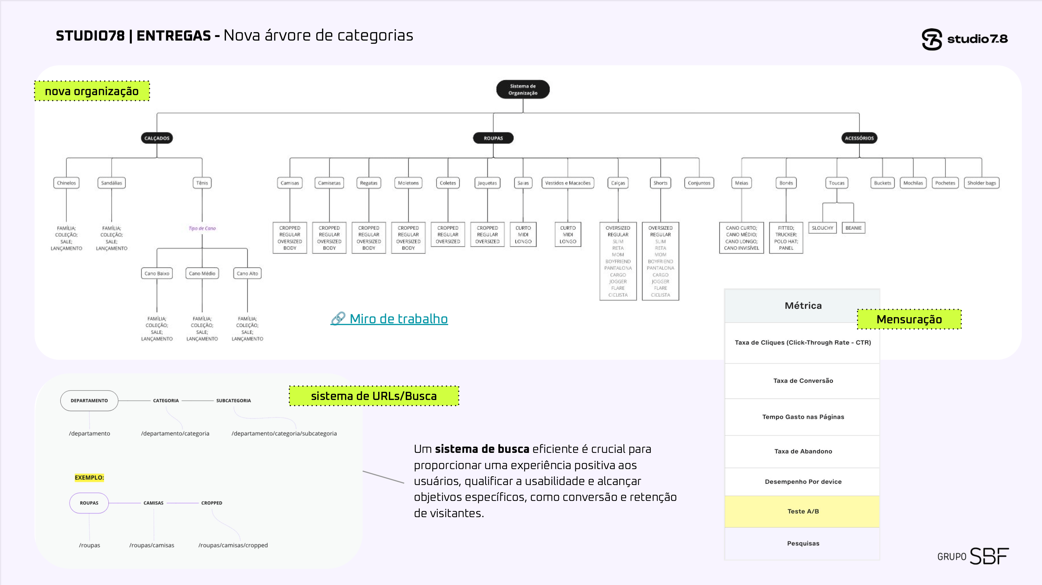Click the studio 7.8 logo icon
Image resolution: width=1042 pixels, height=585 pixels.
click(x=932, y=39)
